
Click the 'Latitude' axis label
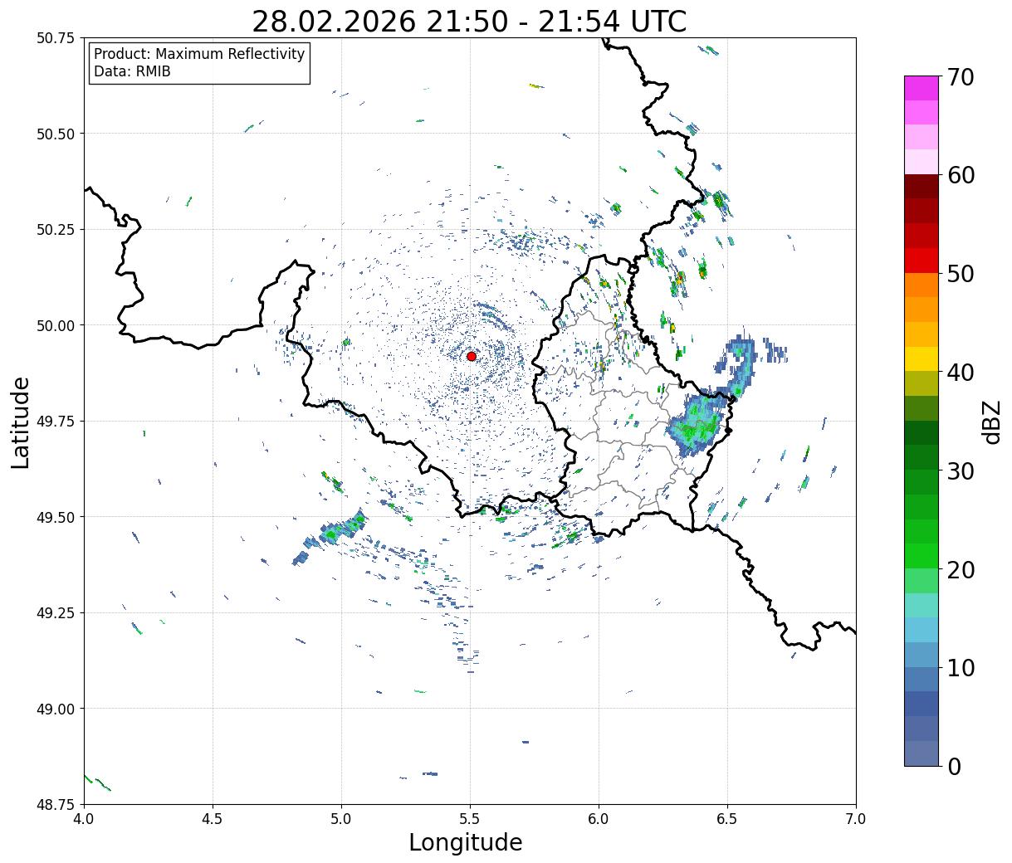pos(21,422)
